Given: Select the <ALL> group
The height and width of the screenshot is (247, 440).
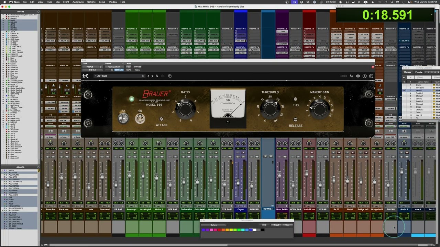Looking at the screenshot, I should [x=11, y=170].
